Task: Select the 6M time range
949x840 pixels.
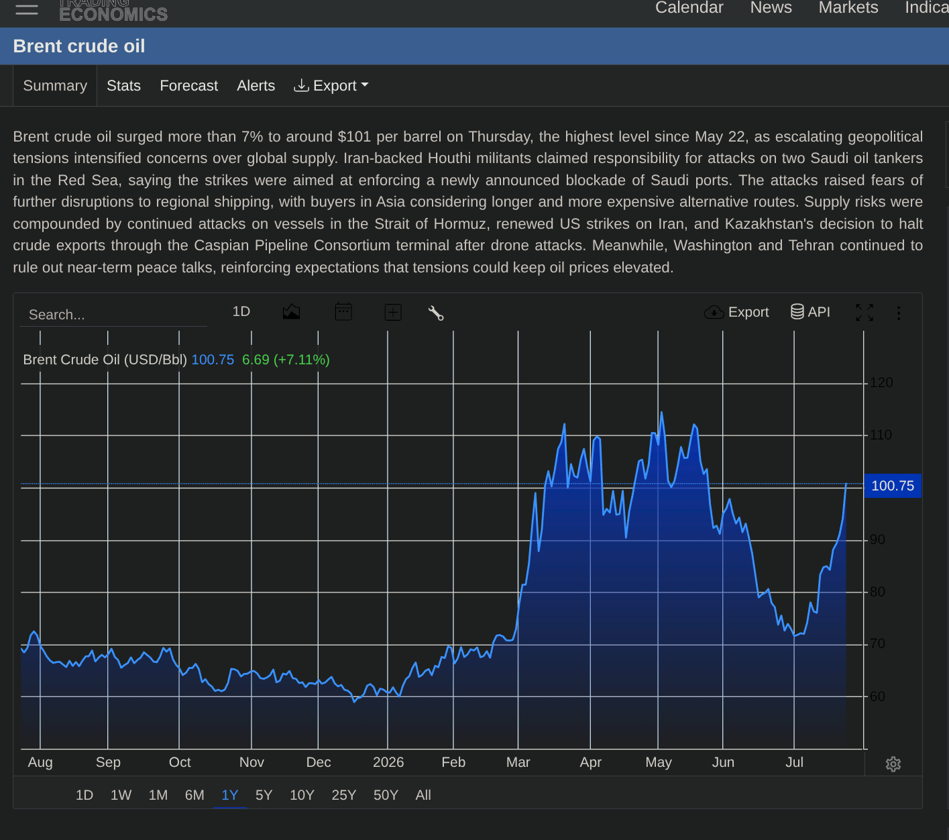Action: 194,795
